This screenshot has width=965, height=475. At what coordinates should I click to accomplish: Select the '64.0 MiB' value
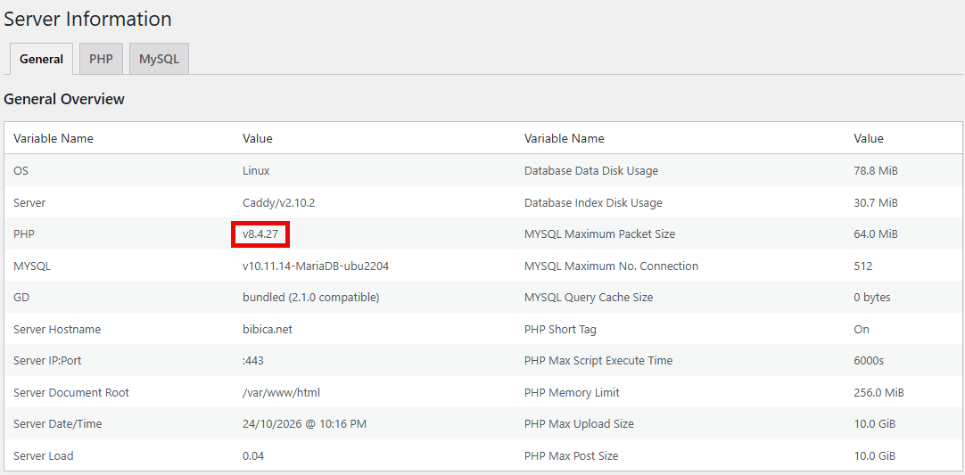(876, 234)
